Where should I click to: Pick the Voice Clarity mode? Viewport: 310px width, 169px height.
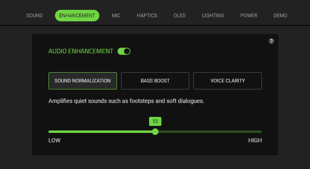227,81
